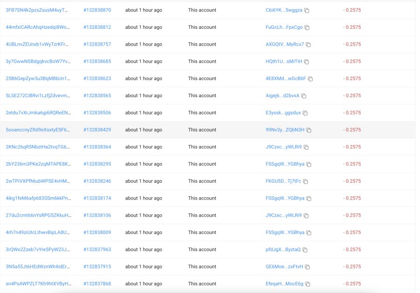Copy address icon in block #132838295 row
Image resolution: width=420 pixels, height=293 pixels.
(309, 165)
